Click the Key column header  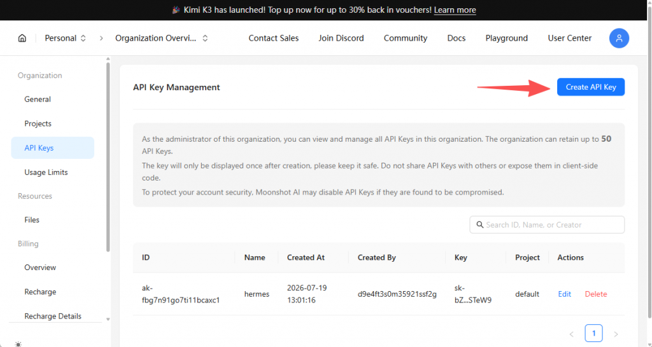461,257
